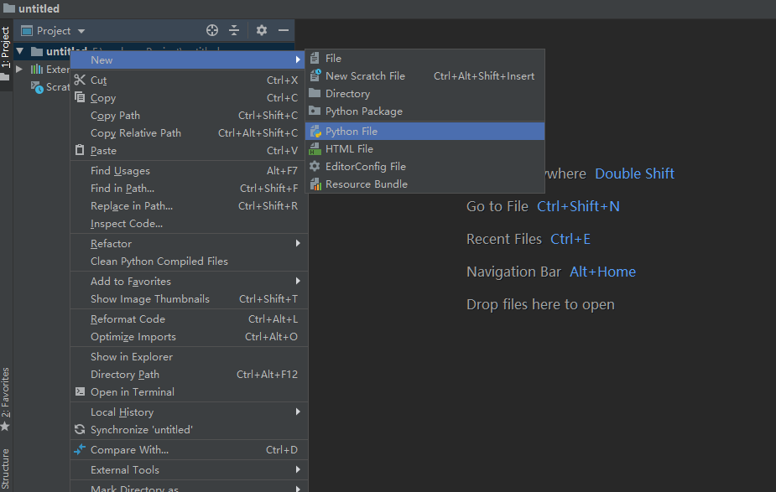Hide the Project panel with minus icon
Screen dimensions: 776x492
(284, 31)
